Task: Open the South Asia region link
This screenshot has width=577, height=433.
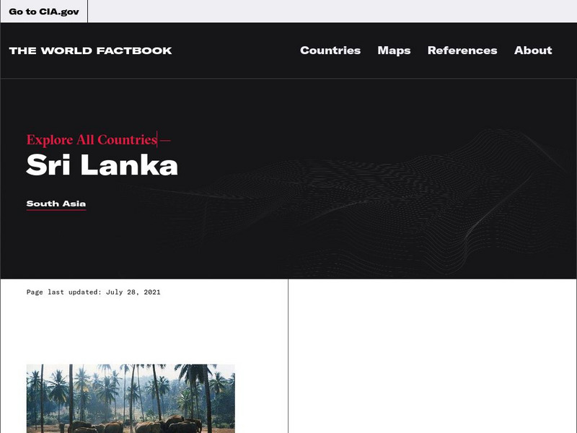Action: [56, 204]
